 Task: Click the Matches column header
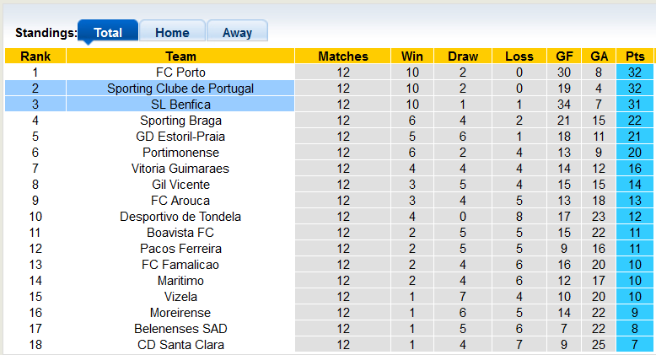[x=343, y=56]
